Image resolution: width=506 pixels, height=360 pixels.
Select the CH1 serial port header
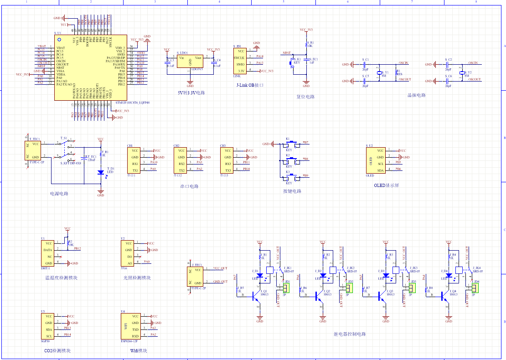coord(134,160)
